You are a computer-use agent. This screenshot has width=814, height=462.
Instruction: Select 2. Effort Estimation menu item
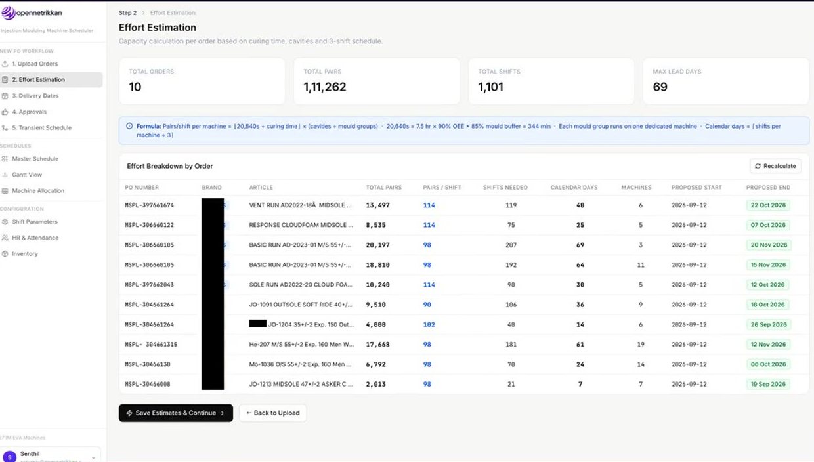click(x=51, y=80)
